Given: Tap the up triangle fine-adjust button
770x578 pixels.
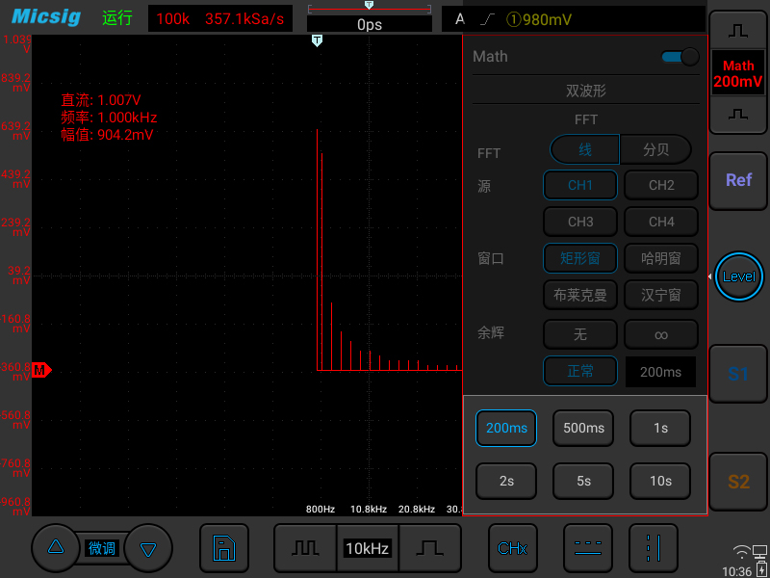Looking at the screenshot, I should 56,547.
